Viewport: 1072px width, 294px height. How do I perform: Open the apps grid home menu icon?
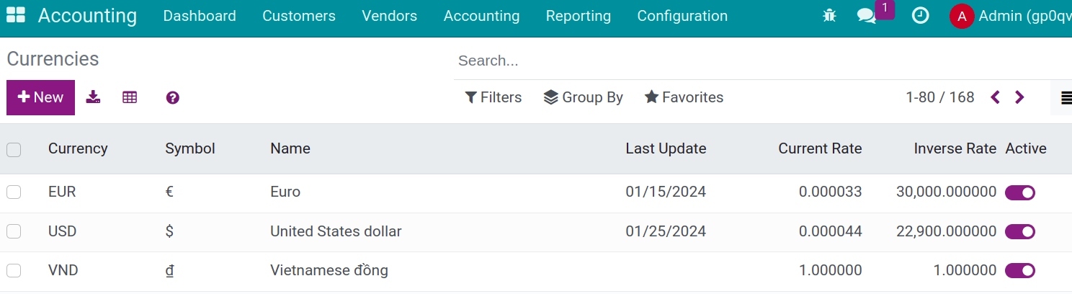(15, 15)
